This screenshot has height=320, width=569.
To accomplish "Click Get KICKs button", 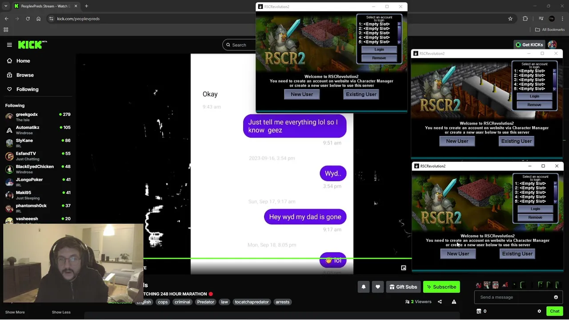I will tap(529, 44).
